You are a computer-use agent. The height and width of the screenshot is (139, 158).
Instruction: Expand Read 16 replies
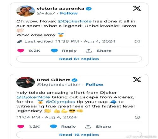click(79, 135)
